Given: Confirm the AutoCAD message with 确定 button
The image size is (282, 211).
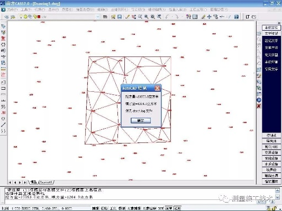Looking at the screenshot, I should [x=141, y=120].
